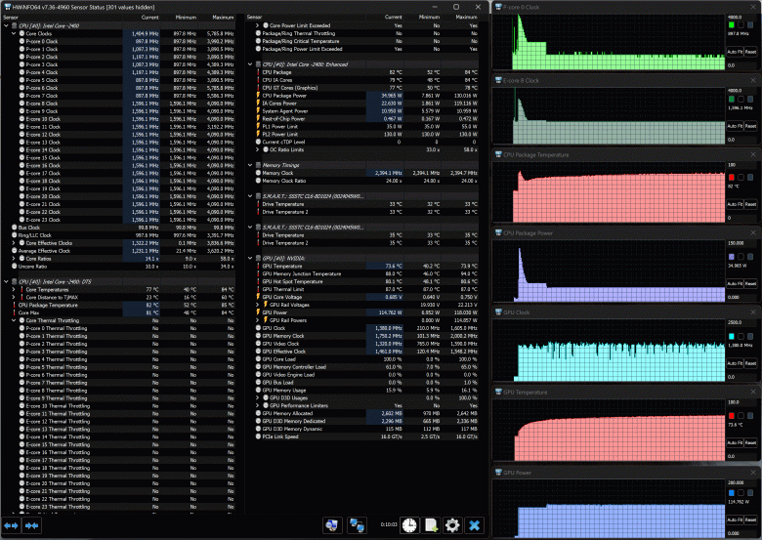The height and width of the screenshot is (540, 762).
Task: Click the lightning icon beside CPU Package Power
Action: pyautogui.click(x=258, y=96)
